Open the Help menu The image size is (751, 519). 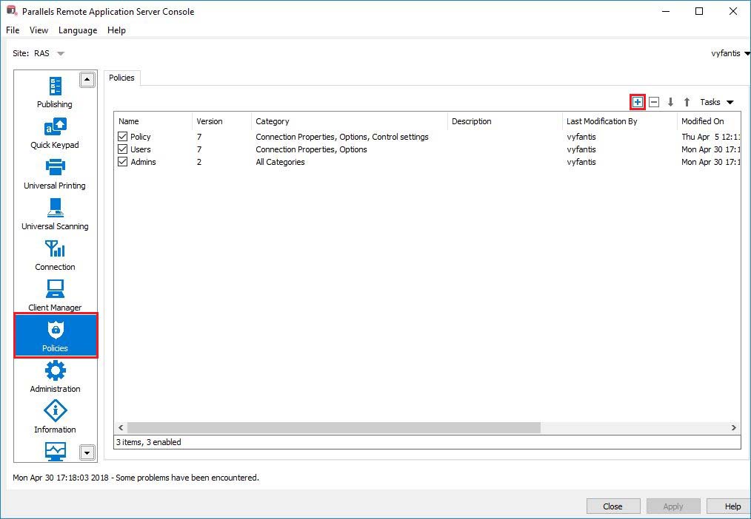point(116,30)
